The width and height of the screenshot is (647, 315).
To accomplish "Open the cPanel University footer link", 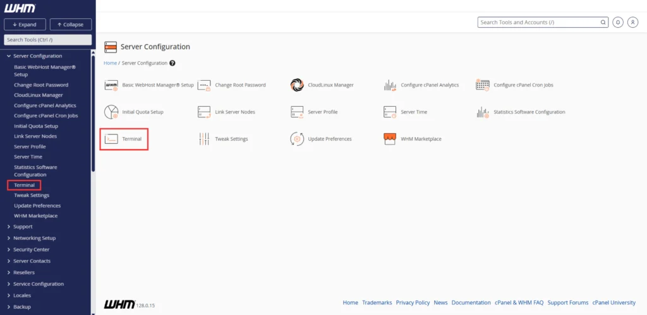I will [614, 302].
